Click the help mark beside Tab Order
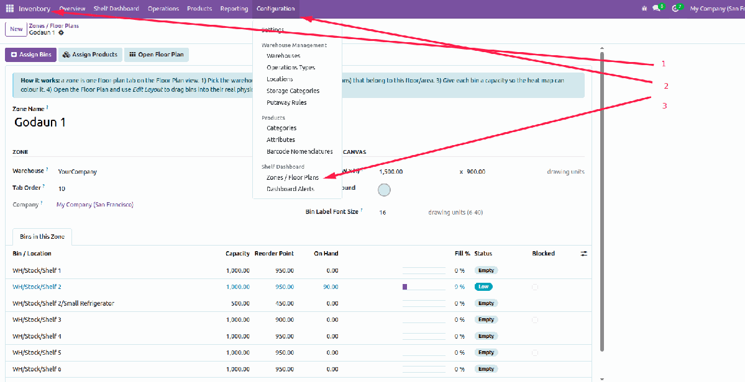745x382 pixels. [x=43, y=186]
